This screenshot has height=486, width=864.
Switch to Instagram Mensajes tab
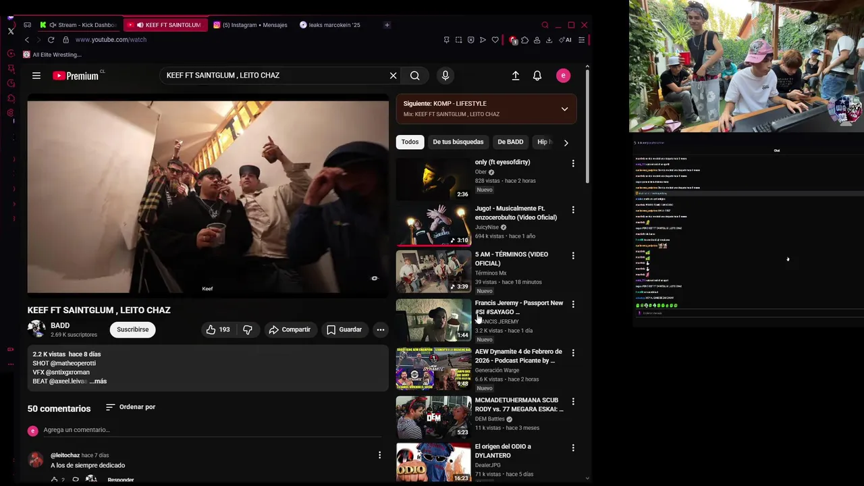250,25
